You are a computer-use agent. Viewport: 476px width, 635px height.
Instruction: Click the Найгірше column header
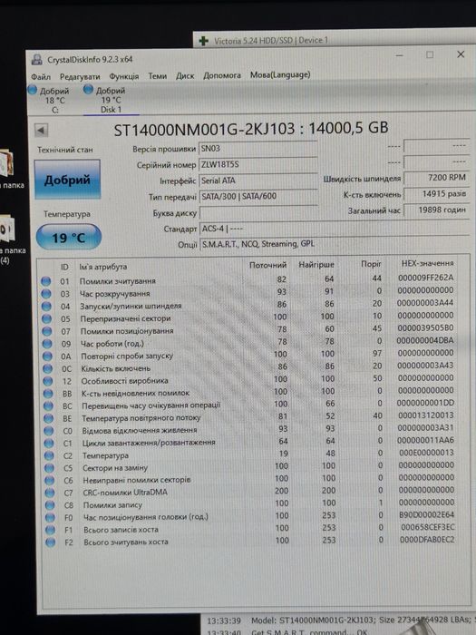click(316, 265)
